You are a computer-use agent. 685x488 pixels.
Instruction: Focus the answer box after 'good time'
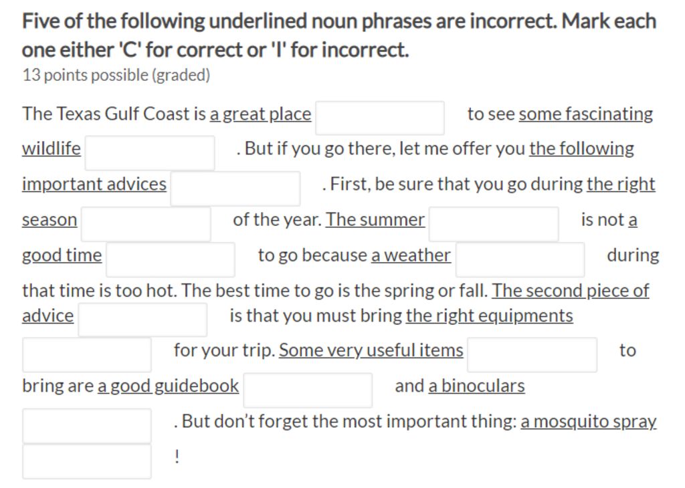click(x=171, y=260)
